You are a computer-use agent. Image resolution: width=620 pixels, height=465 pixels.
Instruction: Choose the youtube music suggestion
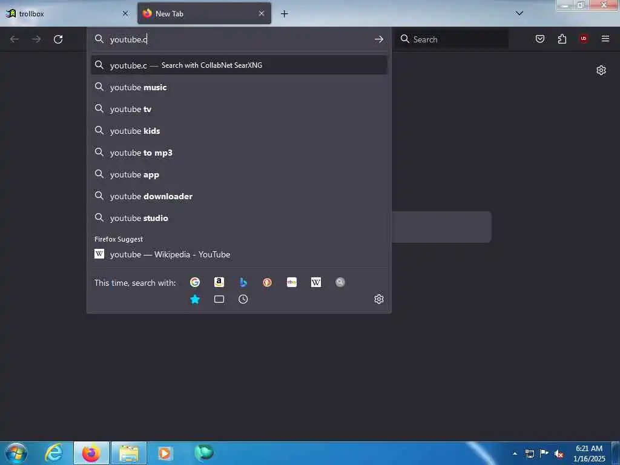tap(239, 87)
